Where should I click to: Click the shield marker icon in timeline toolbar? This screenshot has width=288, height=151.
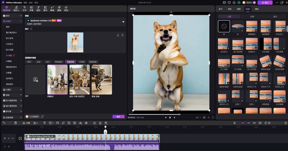pos(44,123)
